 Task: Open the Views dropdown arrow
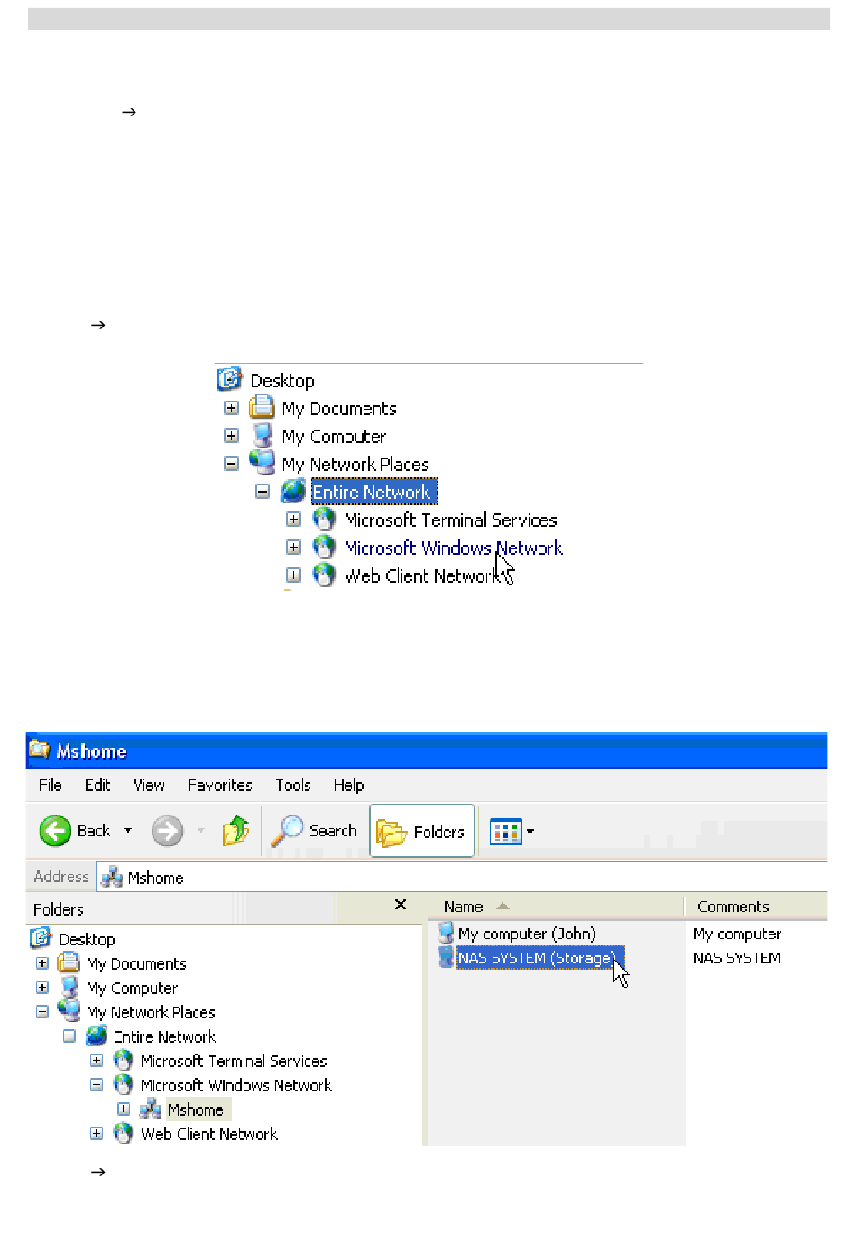(530, 831)
